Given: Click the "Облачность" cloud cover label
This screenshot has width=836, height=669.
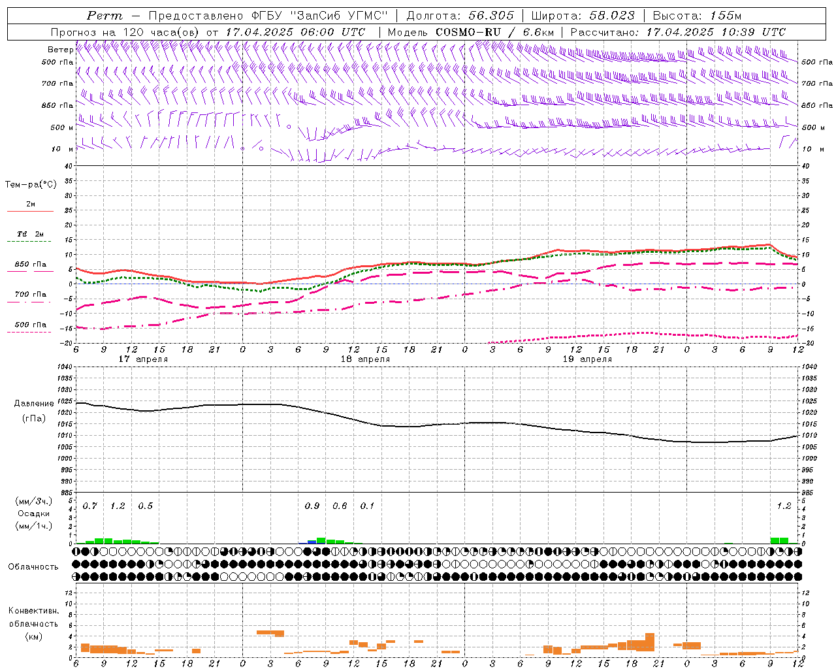Looking at the screenshot, I should coord(33,567).
